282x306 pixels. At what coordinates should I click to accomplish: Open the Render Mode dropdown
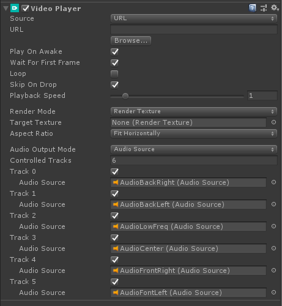[x=194, y=111]
